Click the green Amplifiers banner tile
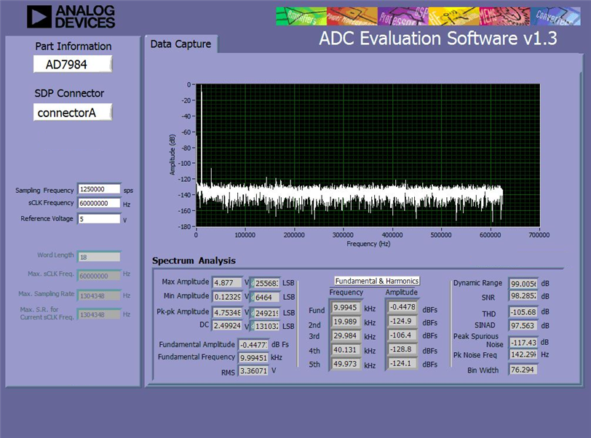This screenshot has height=438, width=591. pos(301,16)
